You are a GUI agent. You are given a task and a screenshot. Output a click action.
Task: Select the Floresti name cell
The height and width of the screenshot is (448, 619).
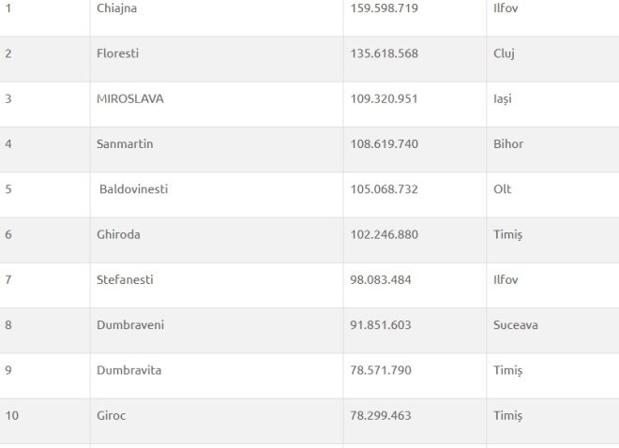tap(118, 53)
